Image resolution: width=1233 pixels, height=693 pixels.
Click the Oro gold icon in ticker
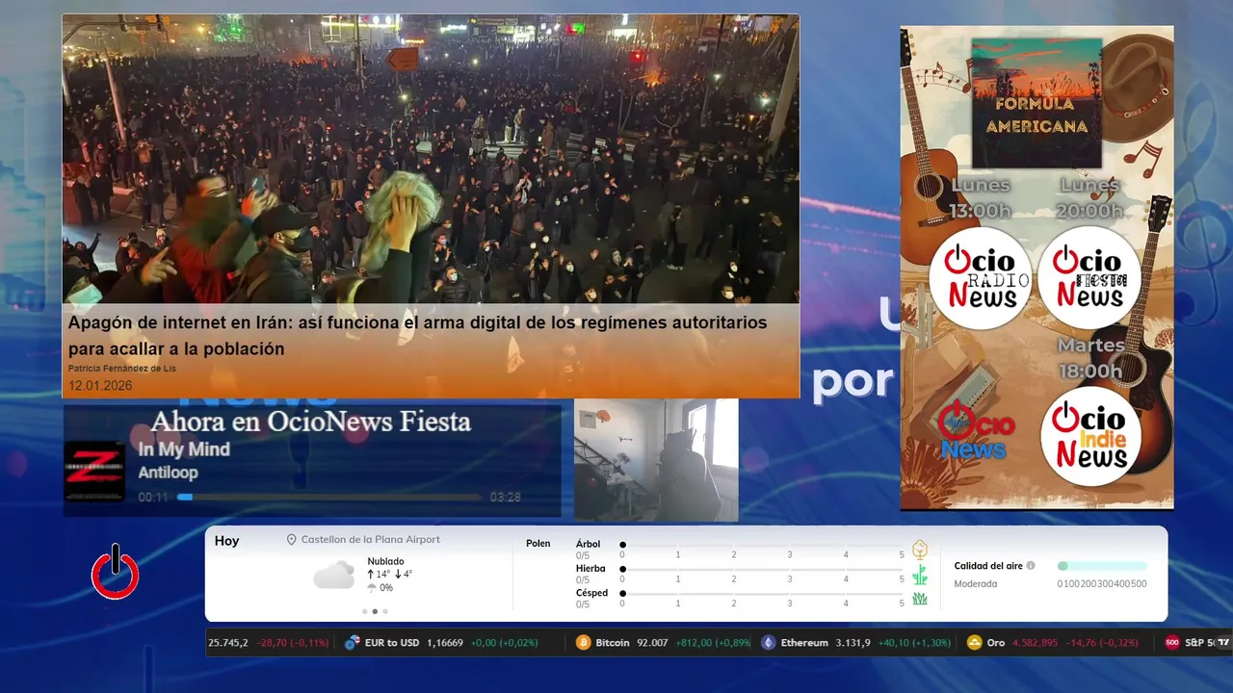[x=974, y=642]
